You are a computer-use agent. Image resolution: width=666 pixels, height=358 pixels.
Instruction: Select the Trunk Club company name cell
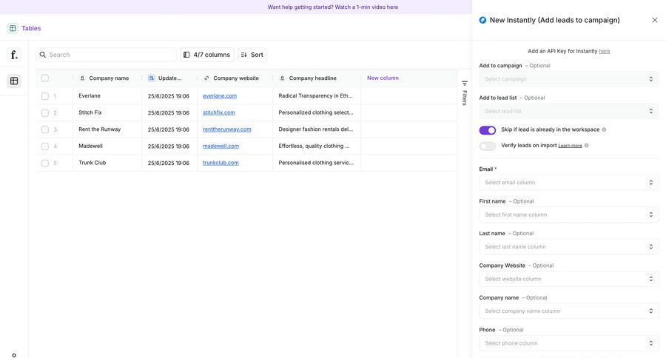pos(107,163)
